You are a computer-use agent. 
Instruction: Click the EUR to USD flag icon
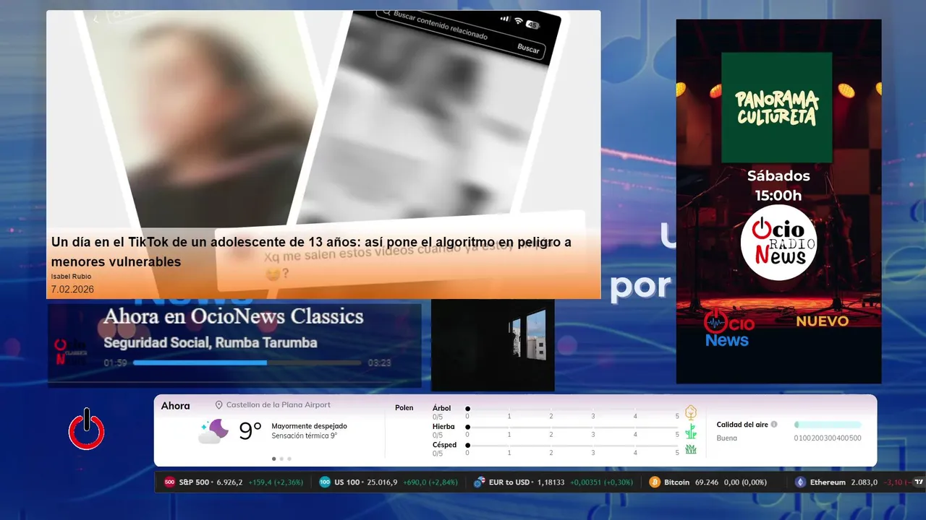point(480,482)
